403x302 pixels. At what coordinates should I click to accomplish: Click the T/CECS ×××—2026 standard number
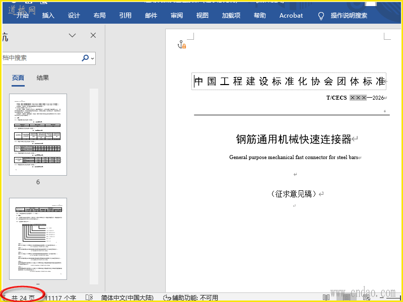point(355,98)
